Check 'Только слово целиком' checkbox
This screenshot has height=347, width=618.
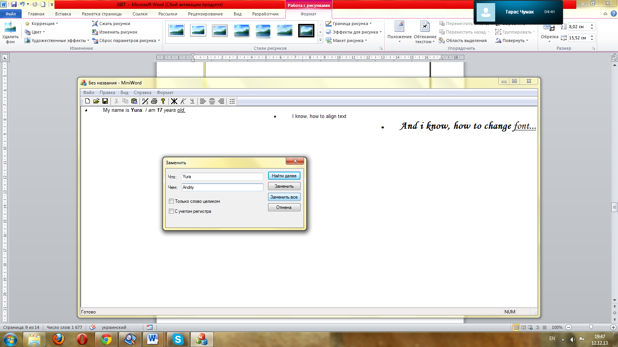click(x=171, y=201)
